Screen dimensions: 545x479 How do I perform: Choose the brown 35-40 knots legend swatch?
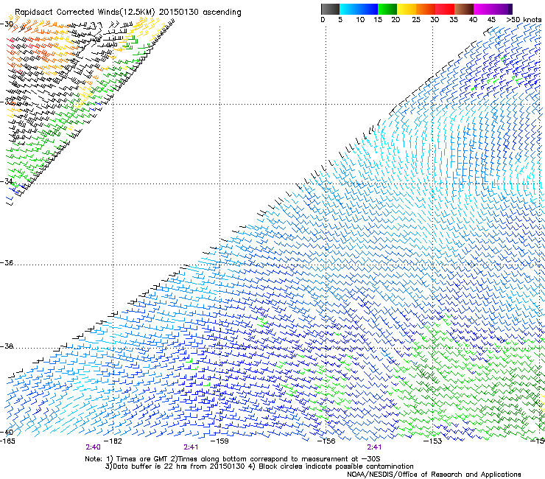point(464,9)
